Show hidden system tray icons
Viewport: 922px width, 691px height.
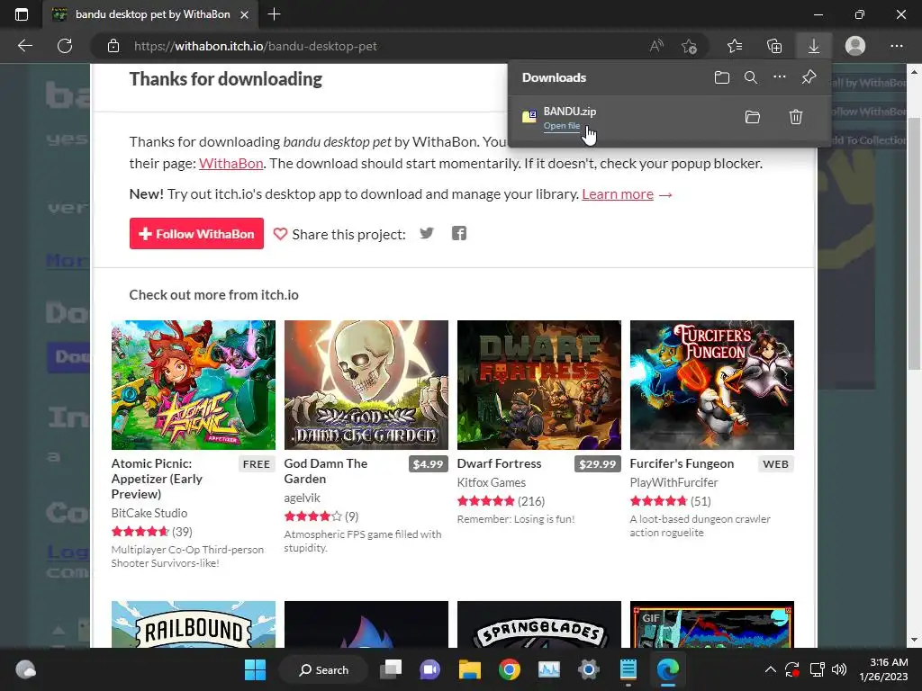(x=771, y=669)
